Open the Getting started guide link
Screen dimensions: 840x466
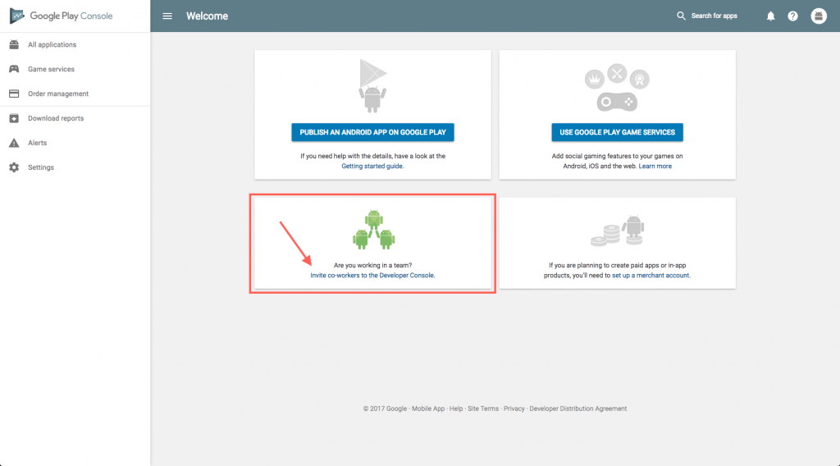point(372,166)
